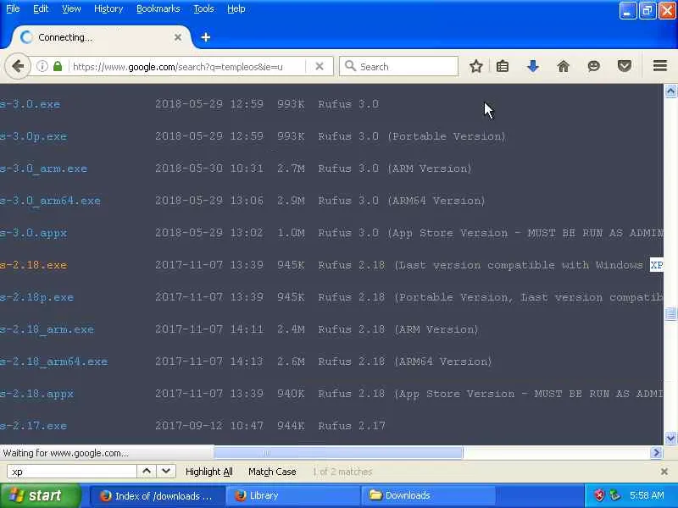Toggle Match Case in find bar

272,472
